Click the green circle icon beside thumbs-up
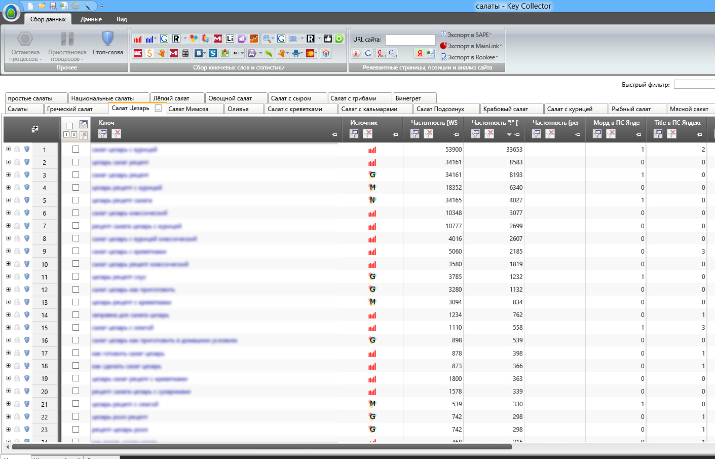 (x=339, y=39)
